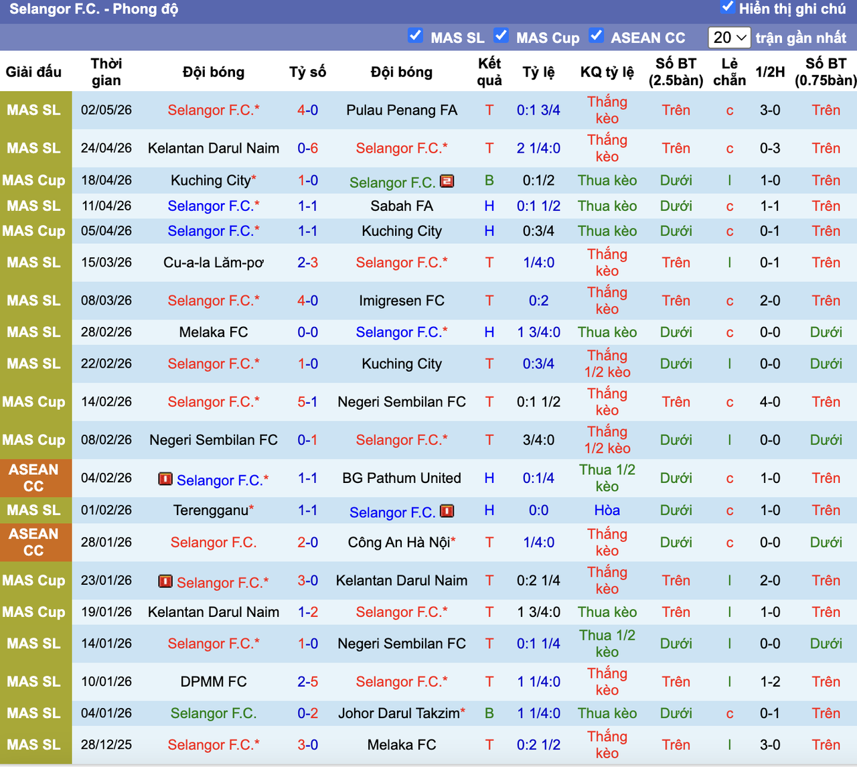This screenshot has height=767, width=857.
Task: Click the red card icon in the 23/01/26 row
Action: click(165, 581)
